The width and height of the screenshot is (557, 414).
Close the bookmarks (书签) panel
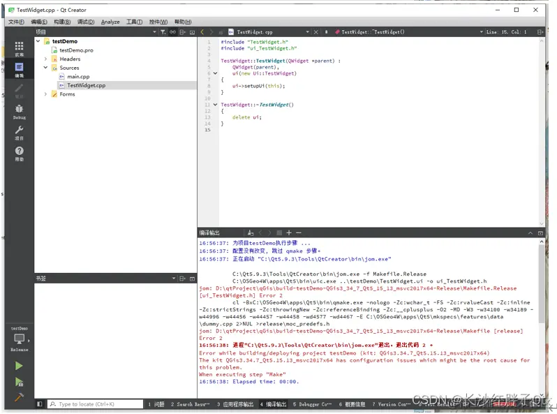[x=192, y=279]
